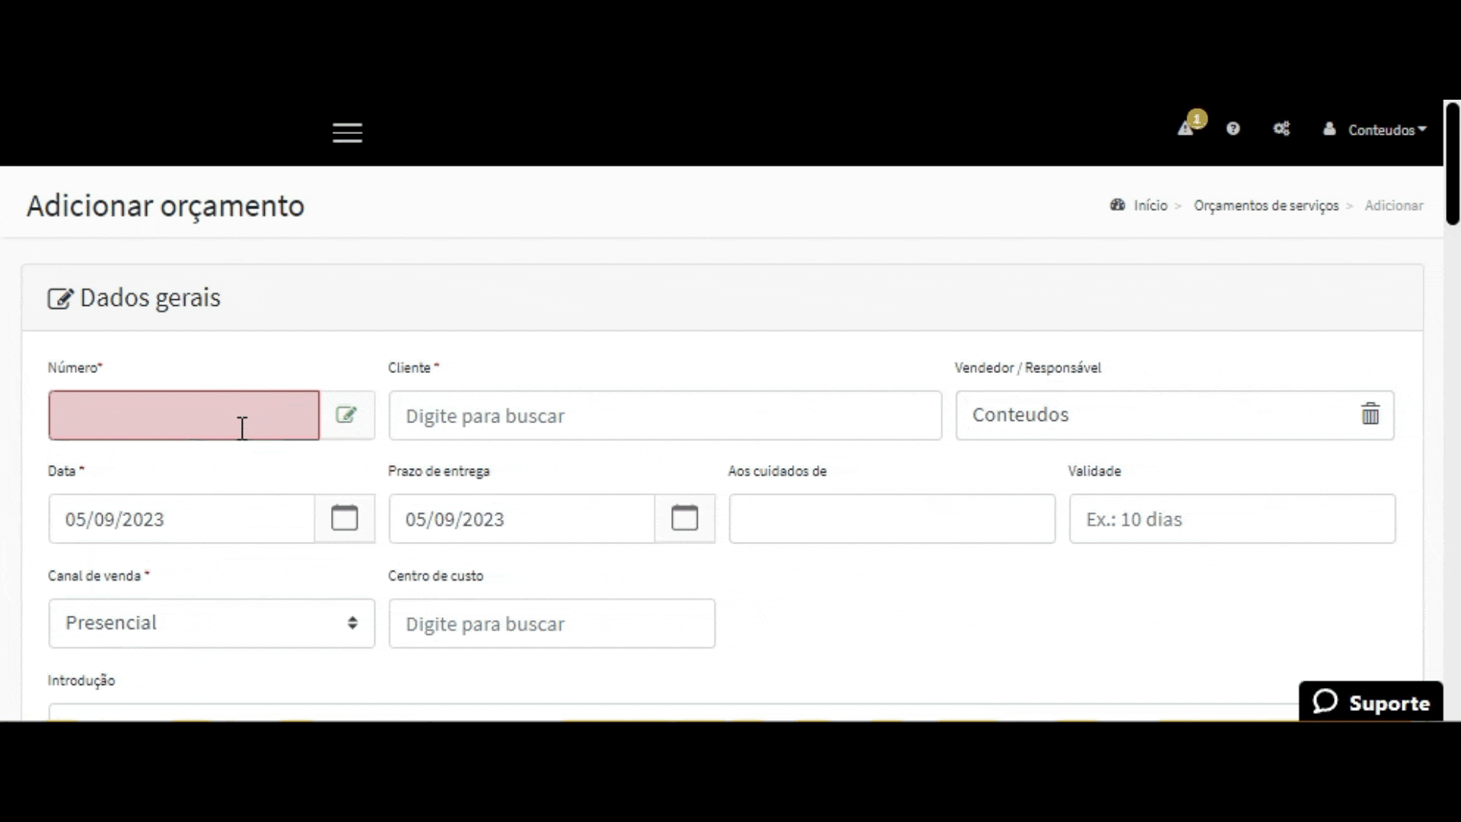
Task: Click the help question mark icon
Action: coord(1233,129)
